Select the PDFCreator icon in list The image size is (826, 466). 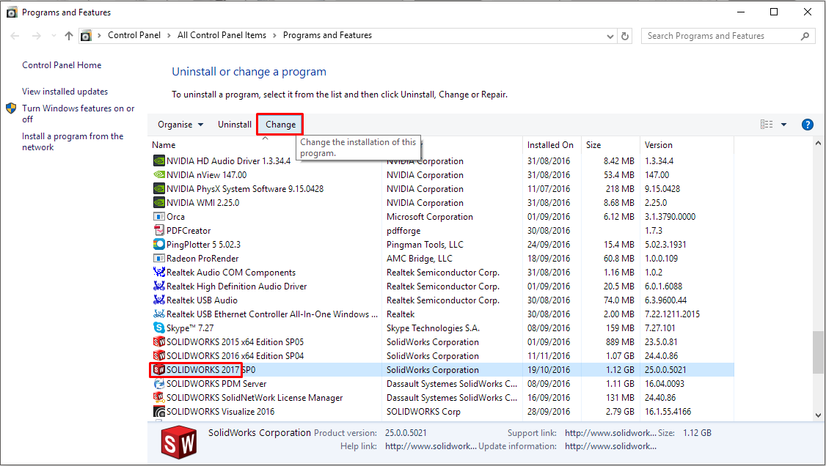coord(158,231)
